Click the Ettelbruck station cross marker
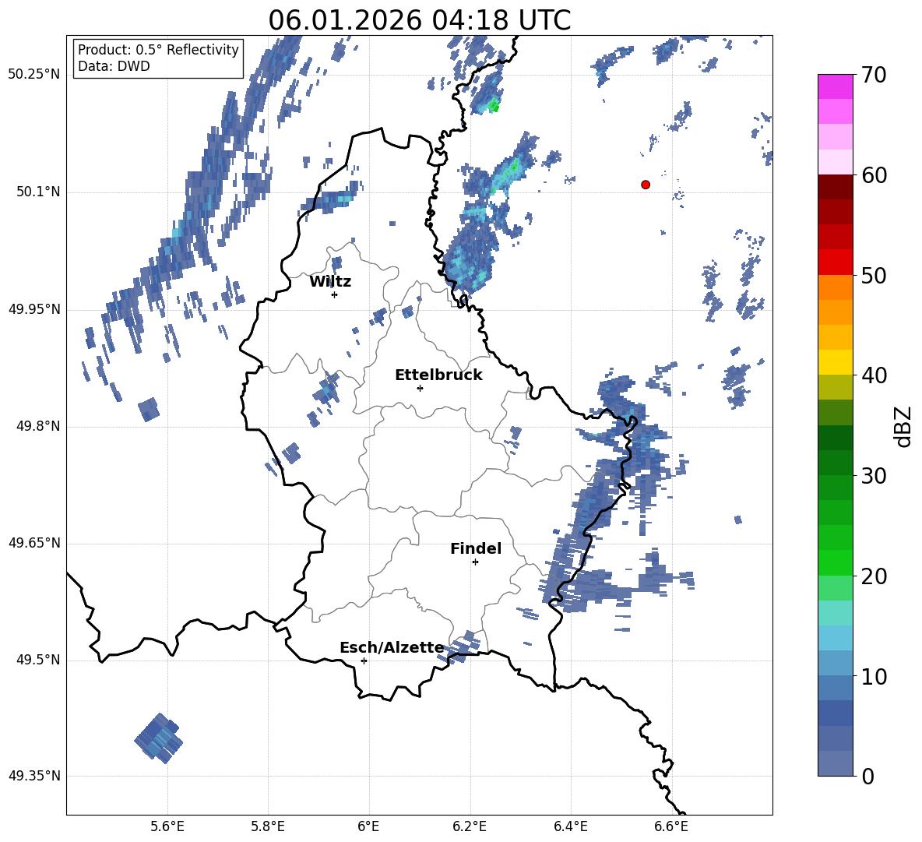Viewport: 922px width, 842px height. 420,388
